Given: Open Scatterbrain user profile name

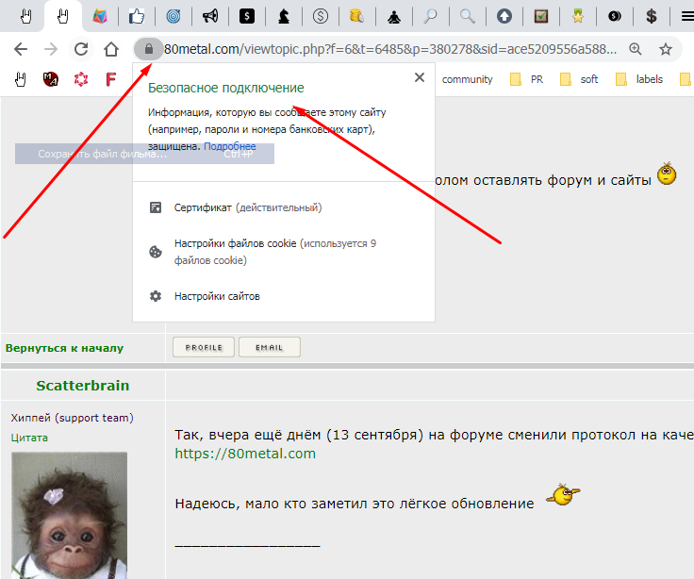Looking at the screenshot, I should 83,386.
